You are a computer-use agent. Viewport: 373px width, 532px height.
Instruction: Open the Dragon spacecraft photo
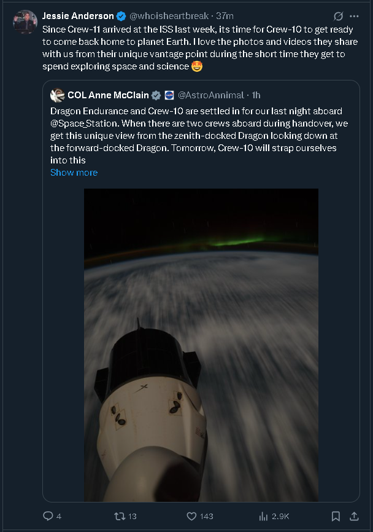[201, 344]
